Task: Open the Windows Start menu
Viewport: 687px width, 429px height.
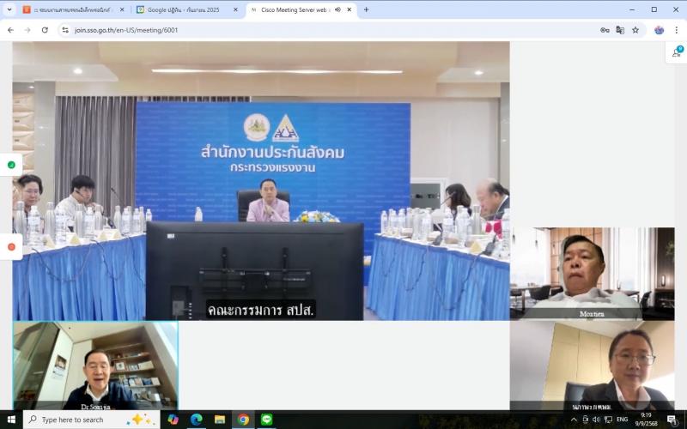Action: [x=11, y=420]
